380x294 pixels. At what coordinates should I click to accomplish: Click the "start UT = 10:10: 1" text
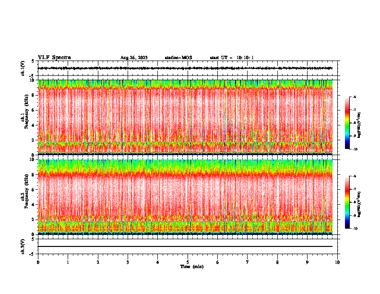point(232,58)
